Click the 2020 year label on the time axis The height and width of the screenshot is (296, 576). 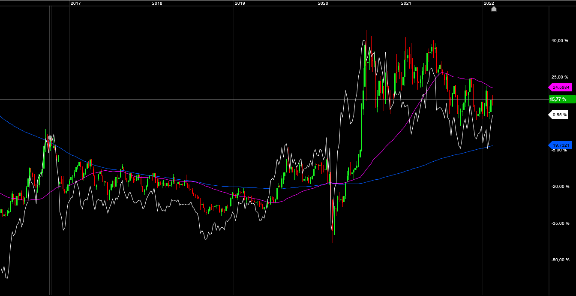point(323,3)
